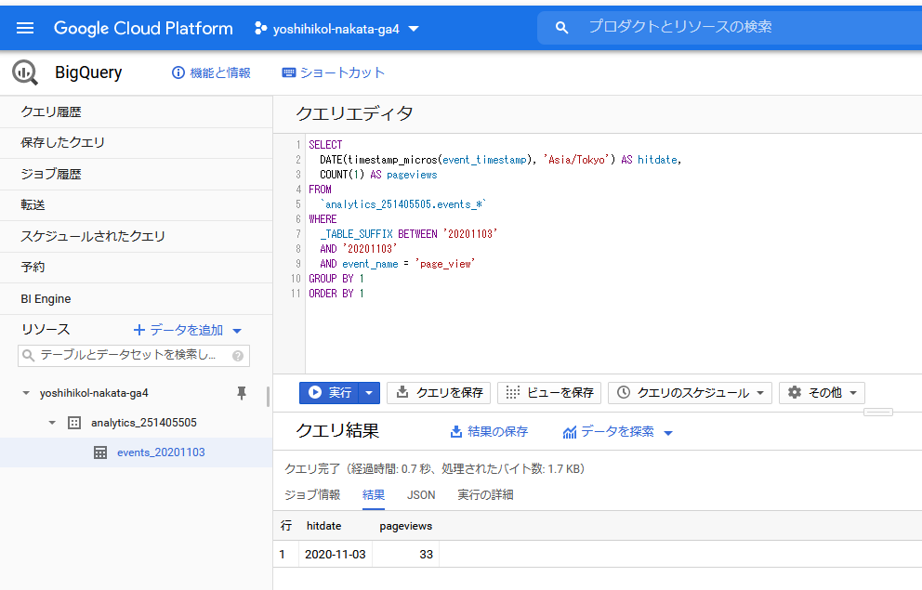922x590 pixels.
Task: Click the resource panel scrollbar thumb
Action: pos(268,397)
